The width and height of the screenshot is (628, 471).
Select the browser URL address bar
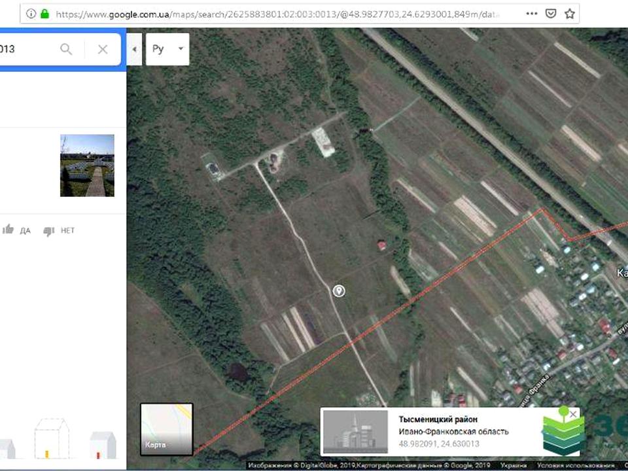(x=275, y=13)
